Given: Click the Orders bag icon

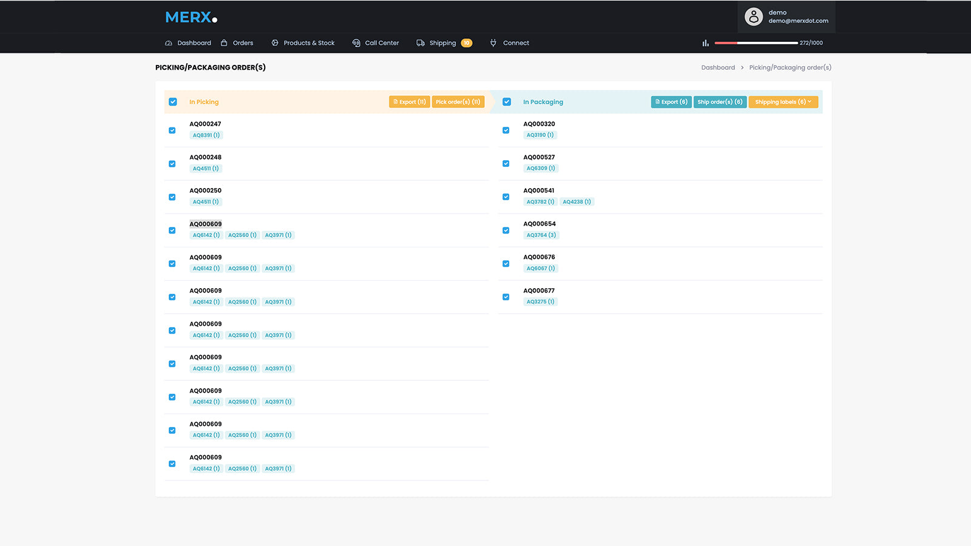Looking at the screenshot, I should coord(224,43).
